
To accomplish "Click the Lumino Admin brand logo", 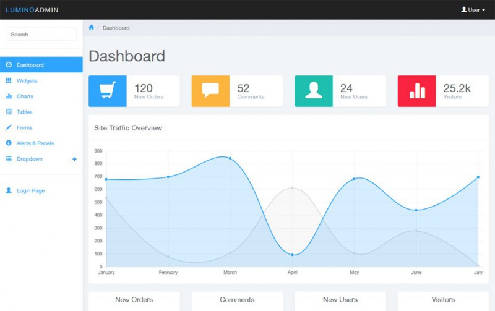I will [32, 10].
